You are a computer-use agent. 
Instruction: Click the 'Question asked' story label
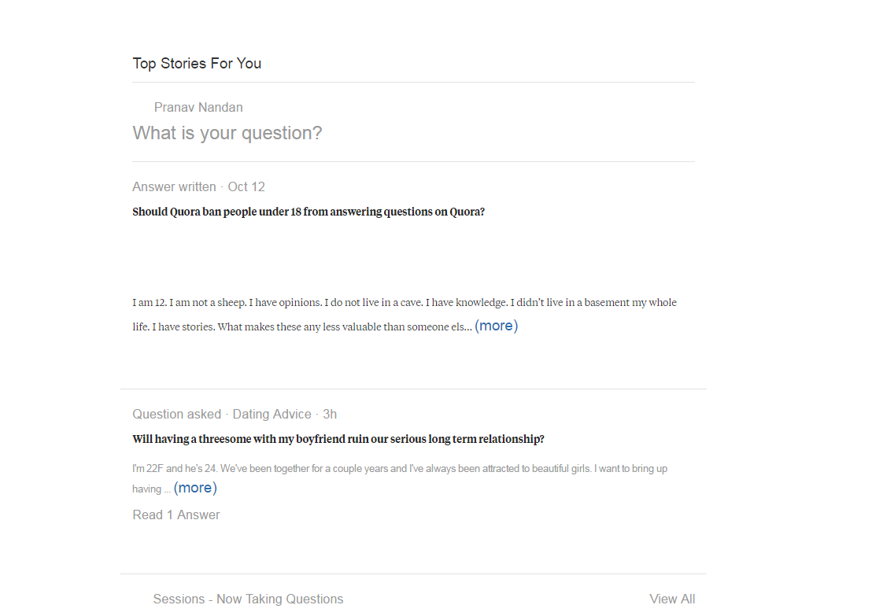pyautogui.click(x=177, y=414)
